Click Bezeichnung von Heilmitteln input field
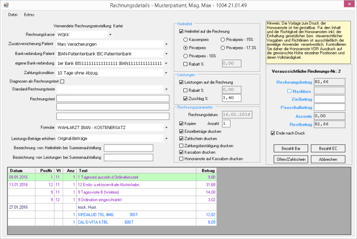This screenshot has height=239, width=357. pyautogui.click(x=128, y=148)
